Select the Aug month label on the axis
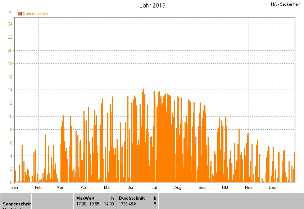The image size is (304, 209). pyautogui.click(x=178, y=187)
